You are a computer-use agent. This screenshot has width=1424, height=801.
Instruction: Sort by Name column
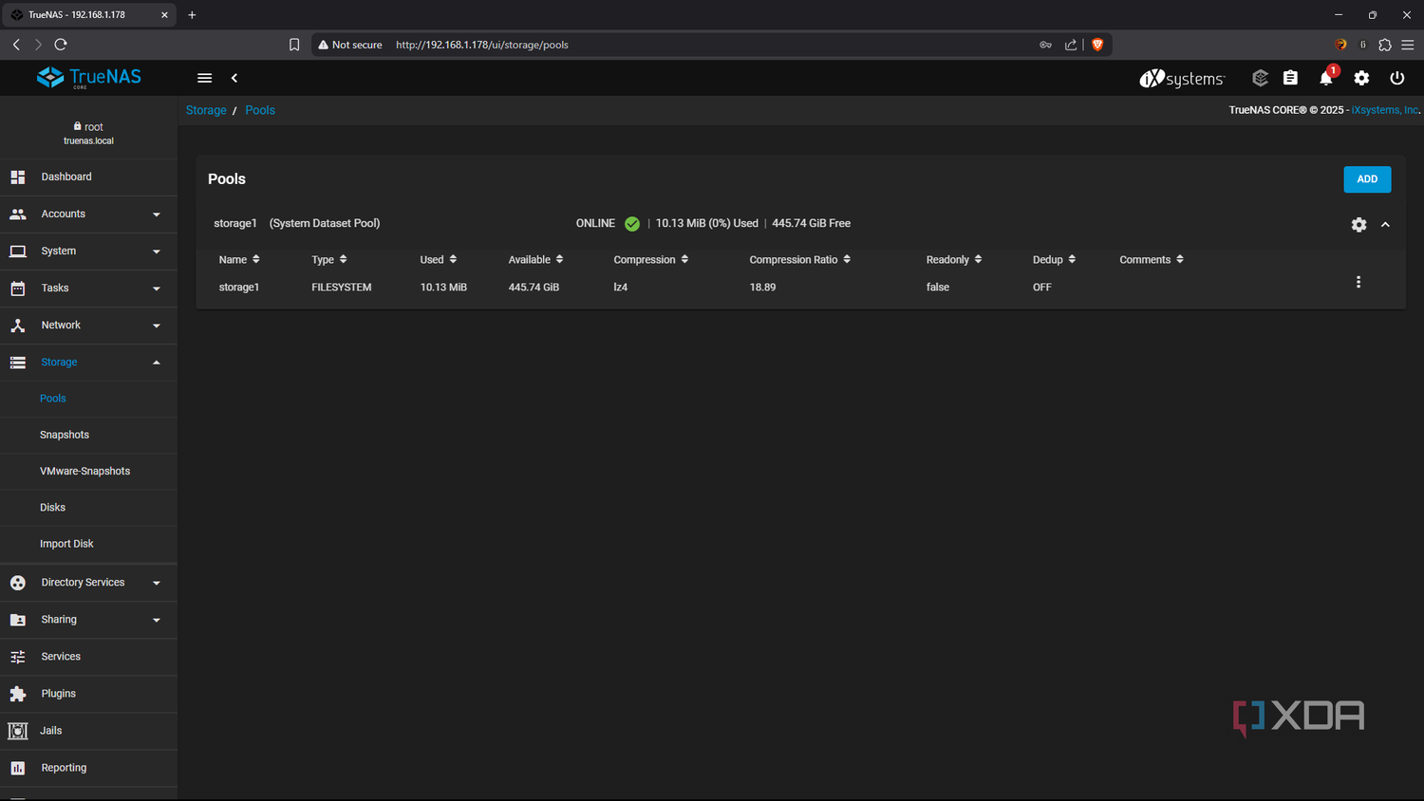click(239, 260)
